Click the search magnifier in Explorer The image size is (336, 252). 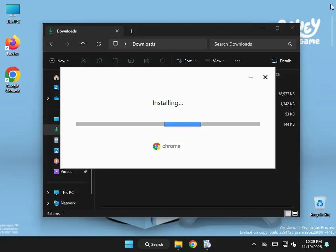pyautogui.click(x=290, y=44)
